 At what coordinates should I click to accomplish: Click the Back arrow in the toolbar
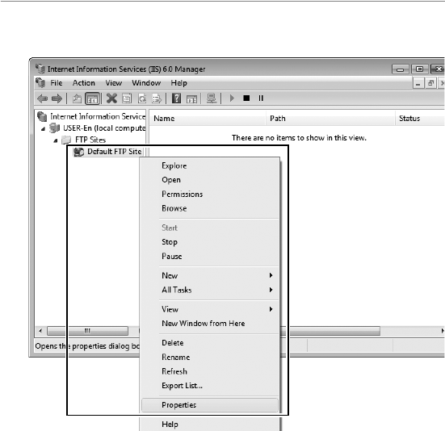(x=43, y=98)
